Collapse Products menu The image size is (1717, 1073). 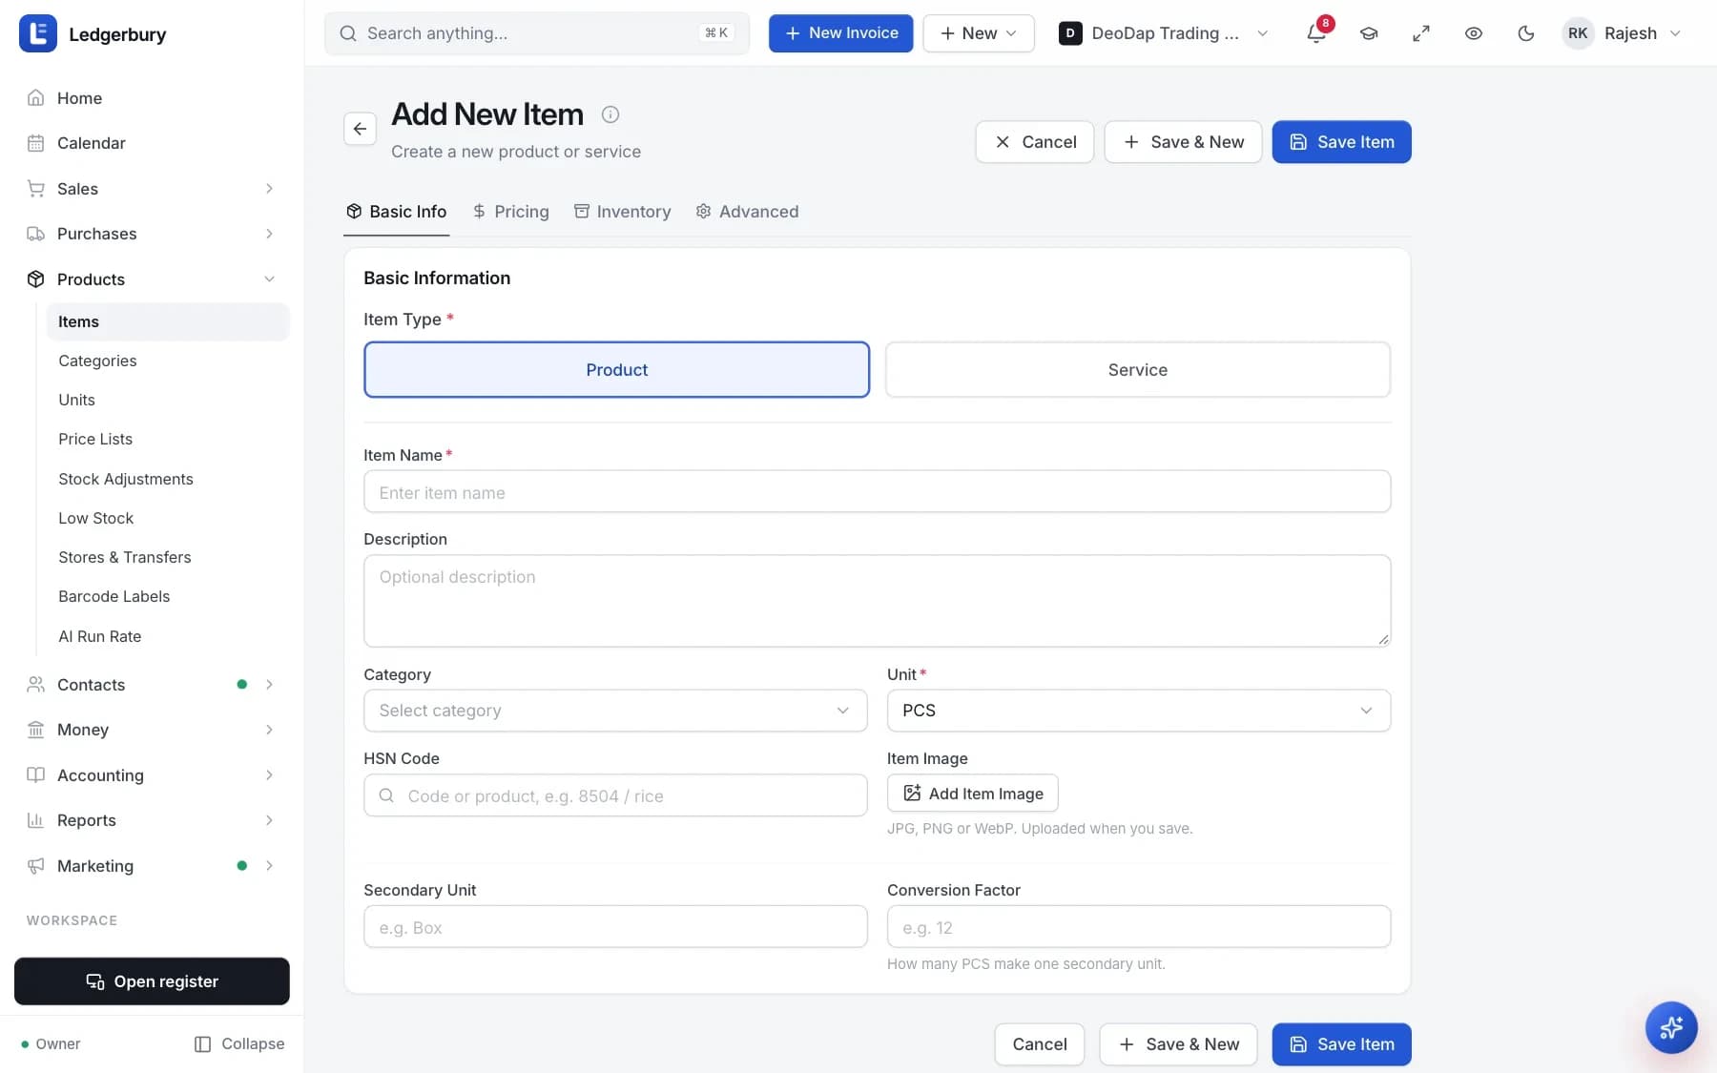click(153, 279)
